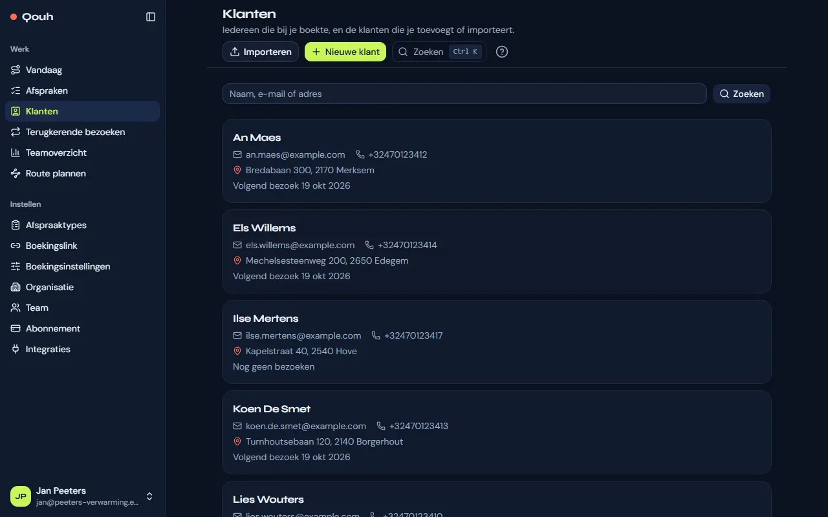This screenshot has height=517, width=828.
Task: Click the phone icon beside +32470123412
Action: click(x=360, y=154)
